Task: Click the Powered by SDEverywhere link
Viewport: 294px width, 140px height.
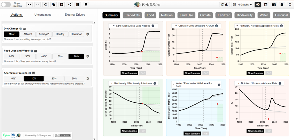Action: coord(38,135)
